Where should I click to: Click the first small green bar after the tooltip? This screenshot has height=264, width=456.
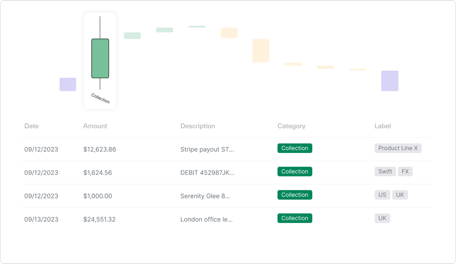click(132, 35)
